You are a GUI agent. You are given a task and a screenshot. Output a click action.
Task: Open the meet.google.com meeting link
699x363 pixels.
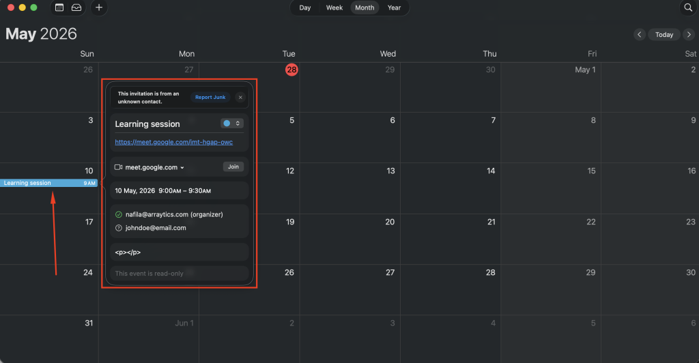[x=173, y=142]
